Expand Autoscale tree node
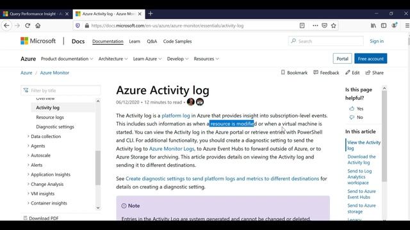Viewport: 410px width, 230px height. click(28, 155)
